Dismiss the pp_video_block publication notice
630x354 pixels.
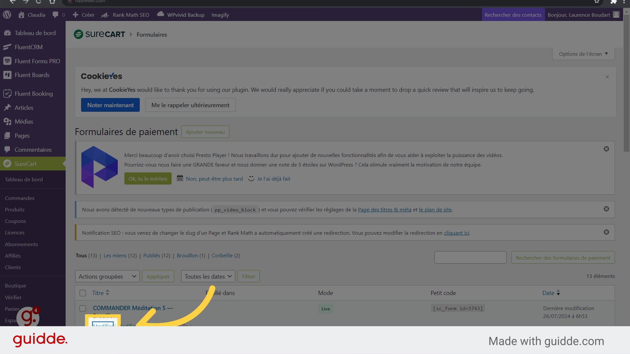pyautogui.click(x=606, y=209)
